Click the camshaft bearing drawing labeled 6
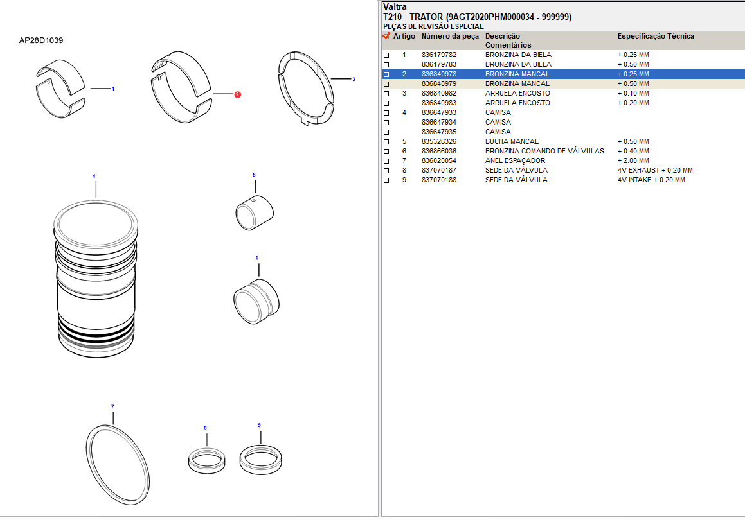Screen dimensions: 745x520 pyautogui.click(x=256, y=300)
